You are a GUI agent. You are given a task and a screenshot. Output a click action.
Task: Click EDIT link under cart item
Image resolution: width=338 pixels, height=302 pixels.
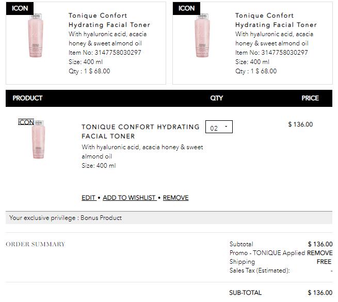[88, 198]
